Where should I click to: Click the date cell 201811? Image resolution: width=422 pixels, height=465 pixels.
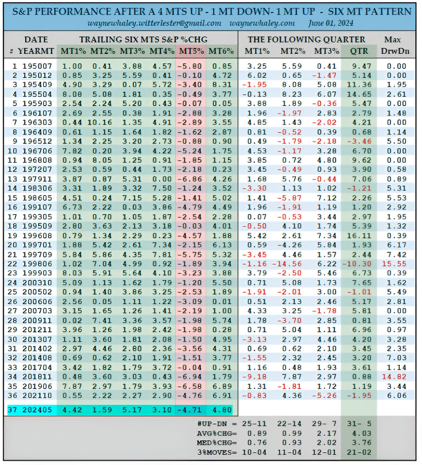pos(37,377)
